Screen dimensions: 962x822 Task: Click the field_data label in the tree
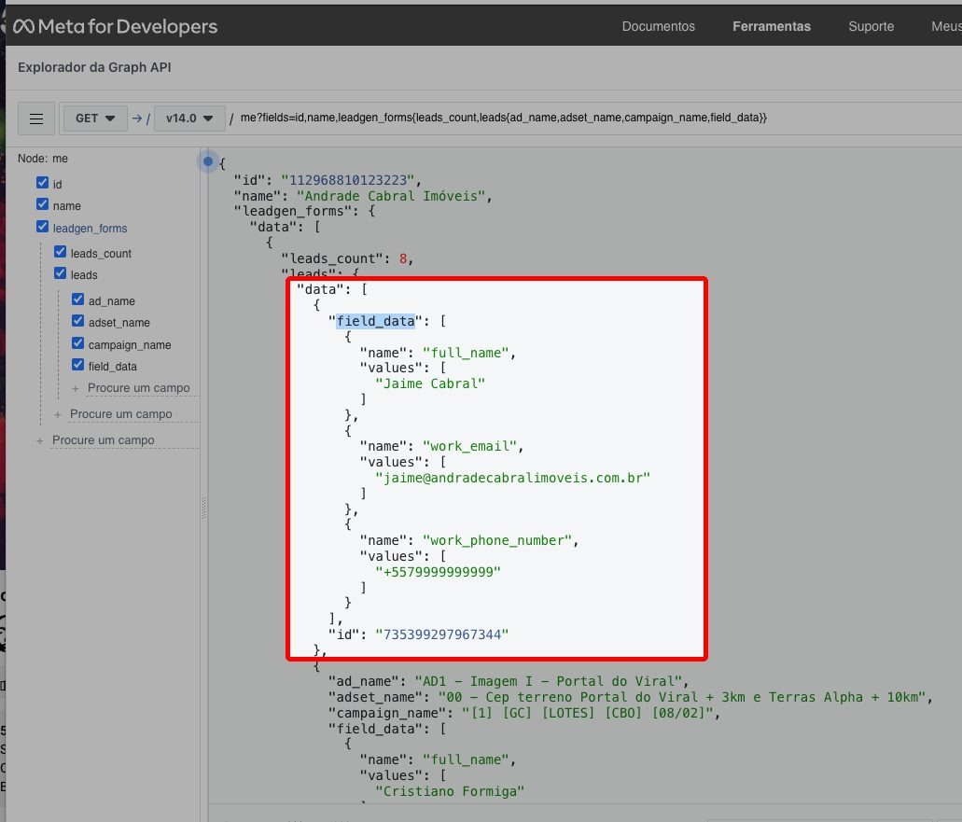point(112,367)
